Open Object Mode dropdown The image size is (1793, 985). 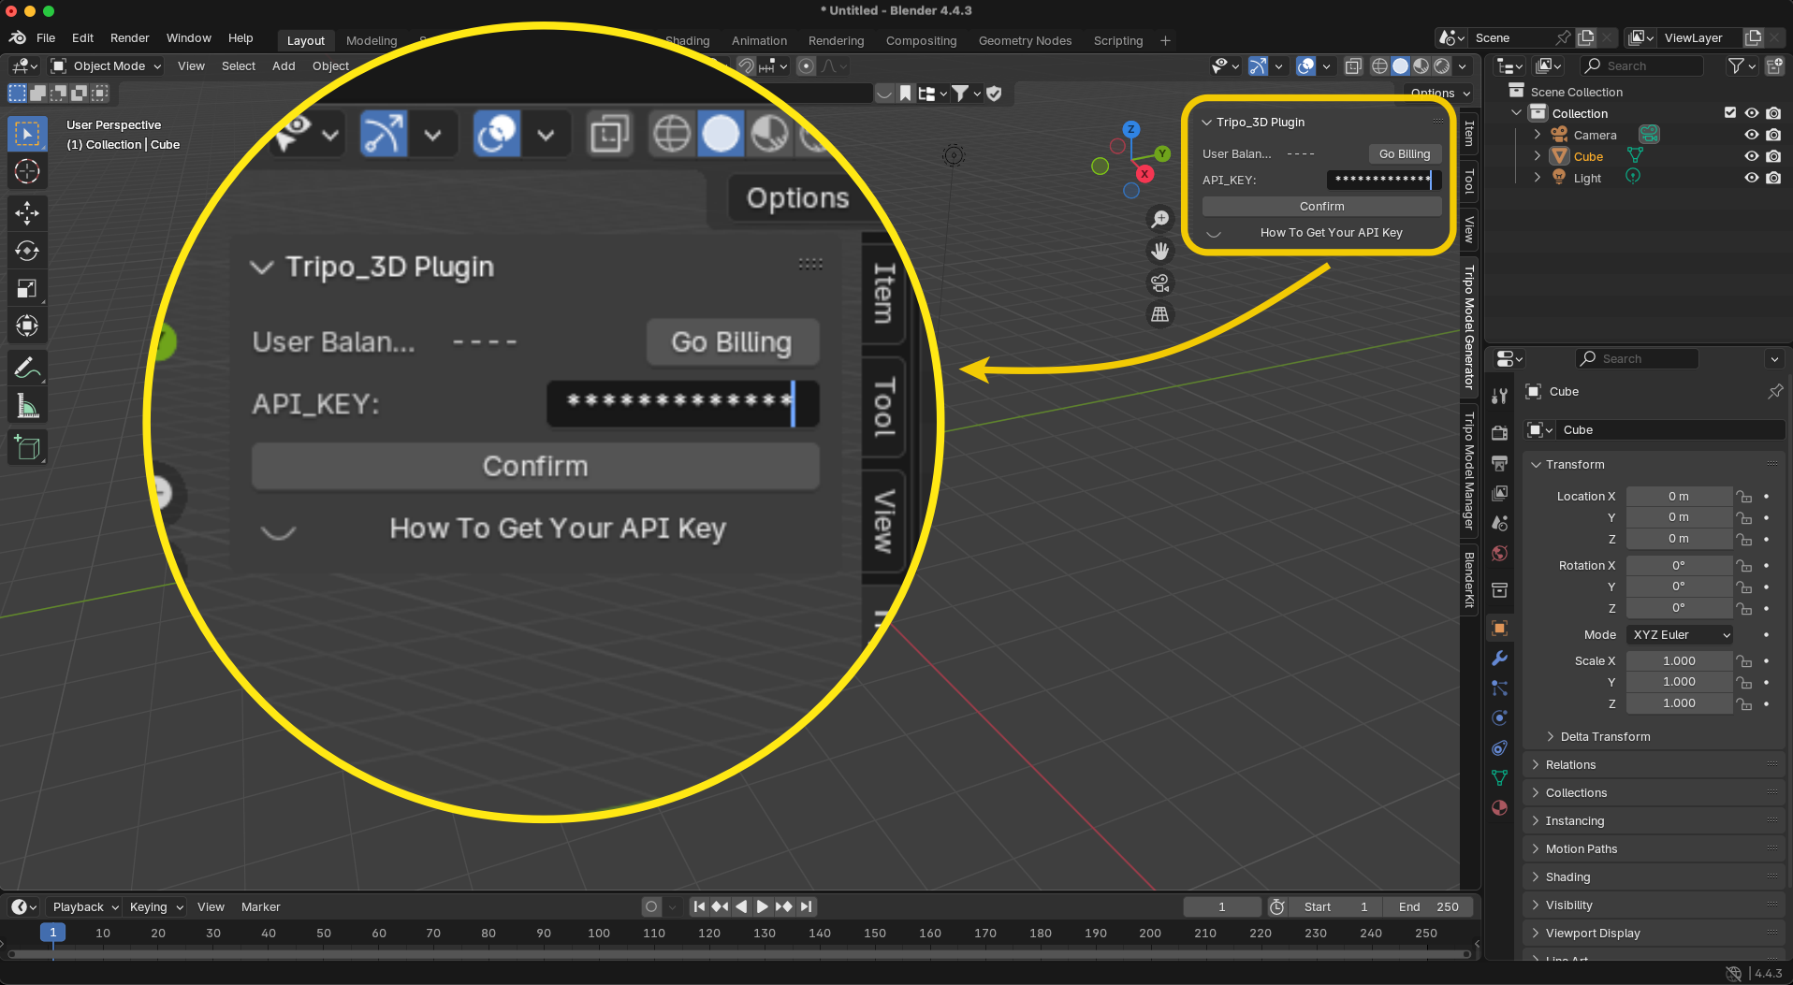[107, 65]
